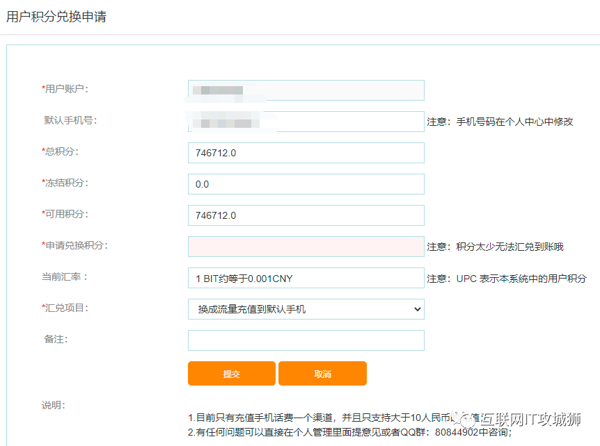Click the note about UPC 用户积分
Image resolution: width=600 pixels, height=446 pixels.
pos(506,279)
